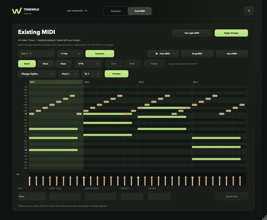Select the BAR 4 header marker
Image resolution: width=267 pixels, height=220 pixels.
pyautogui.click(x=195, y=82)
